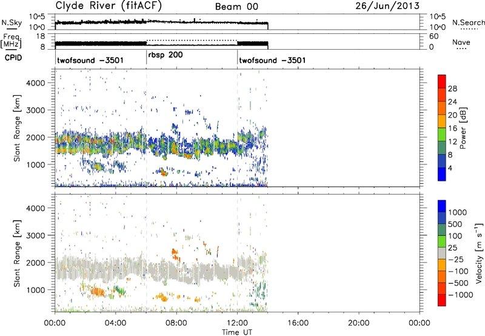
Task: Click the '4' Power colorbar tick label
Action: click(450, 168)
